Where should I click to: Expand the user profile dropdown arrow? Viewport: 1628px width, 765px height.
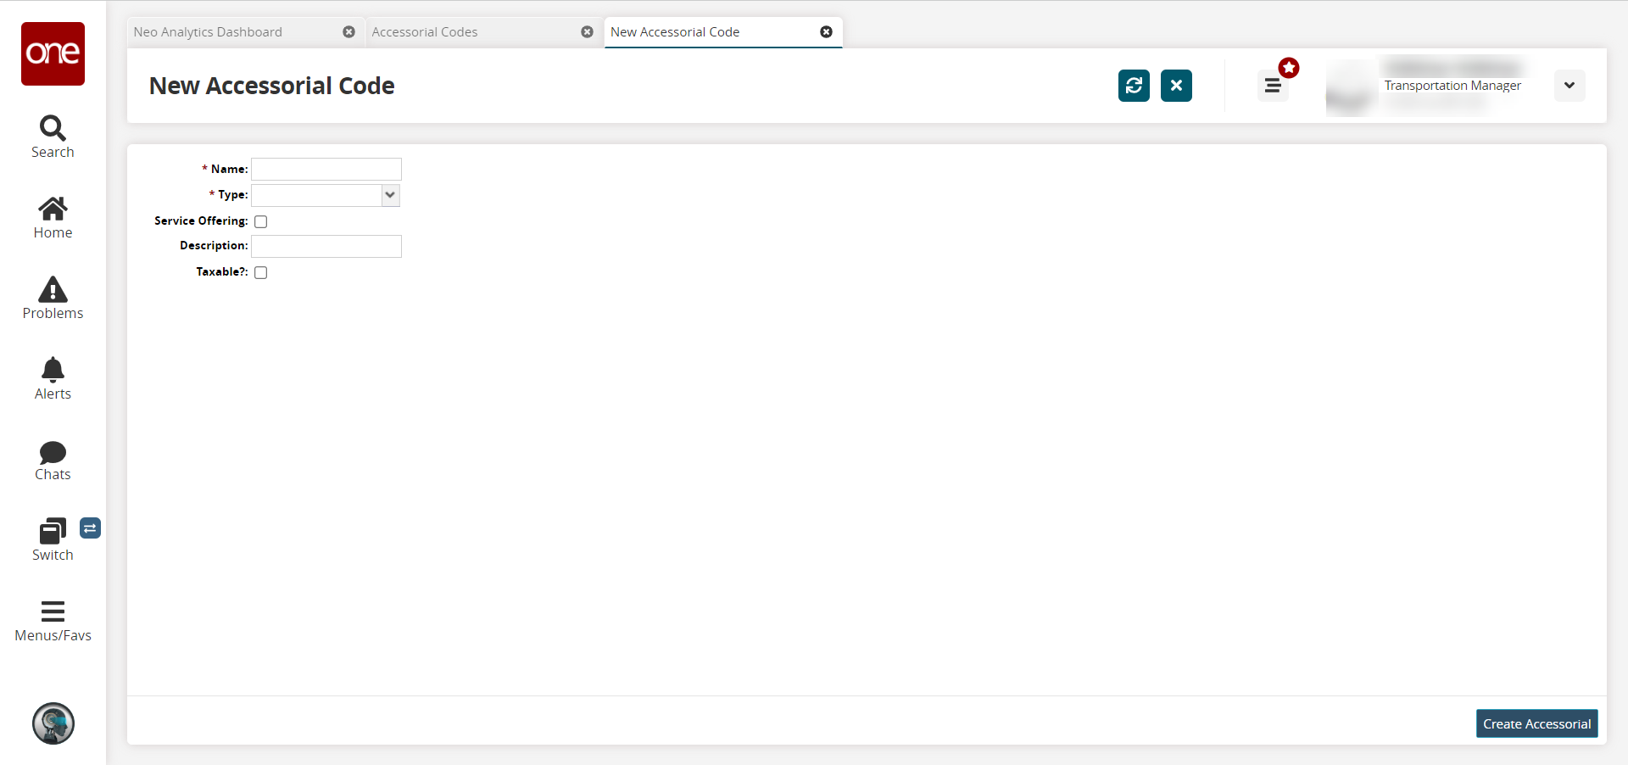coord(1569,86)
